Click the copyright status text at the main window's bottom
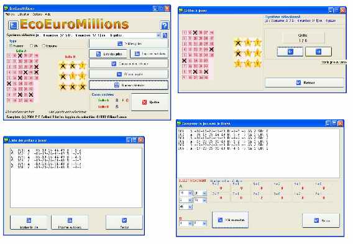Viewport: 353px width, 244px height. 66,117
